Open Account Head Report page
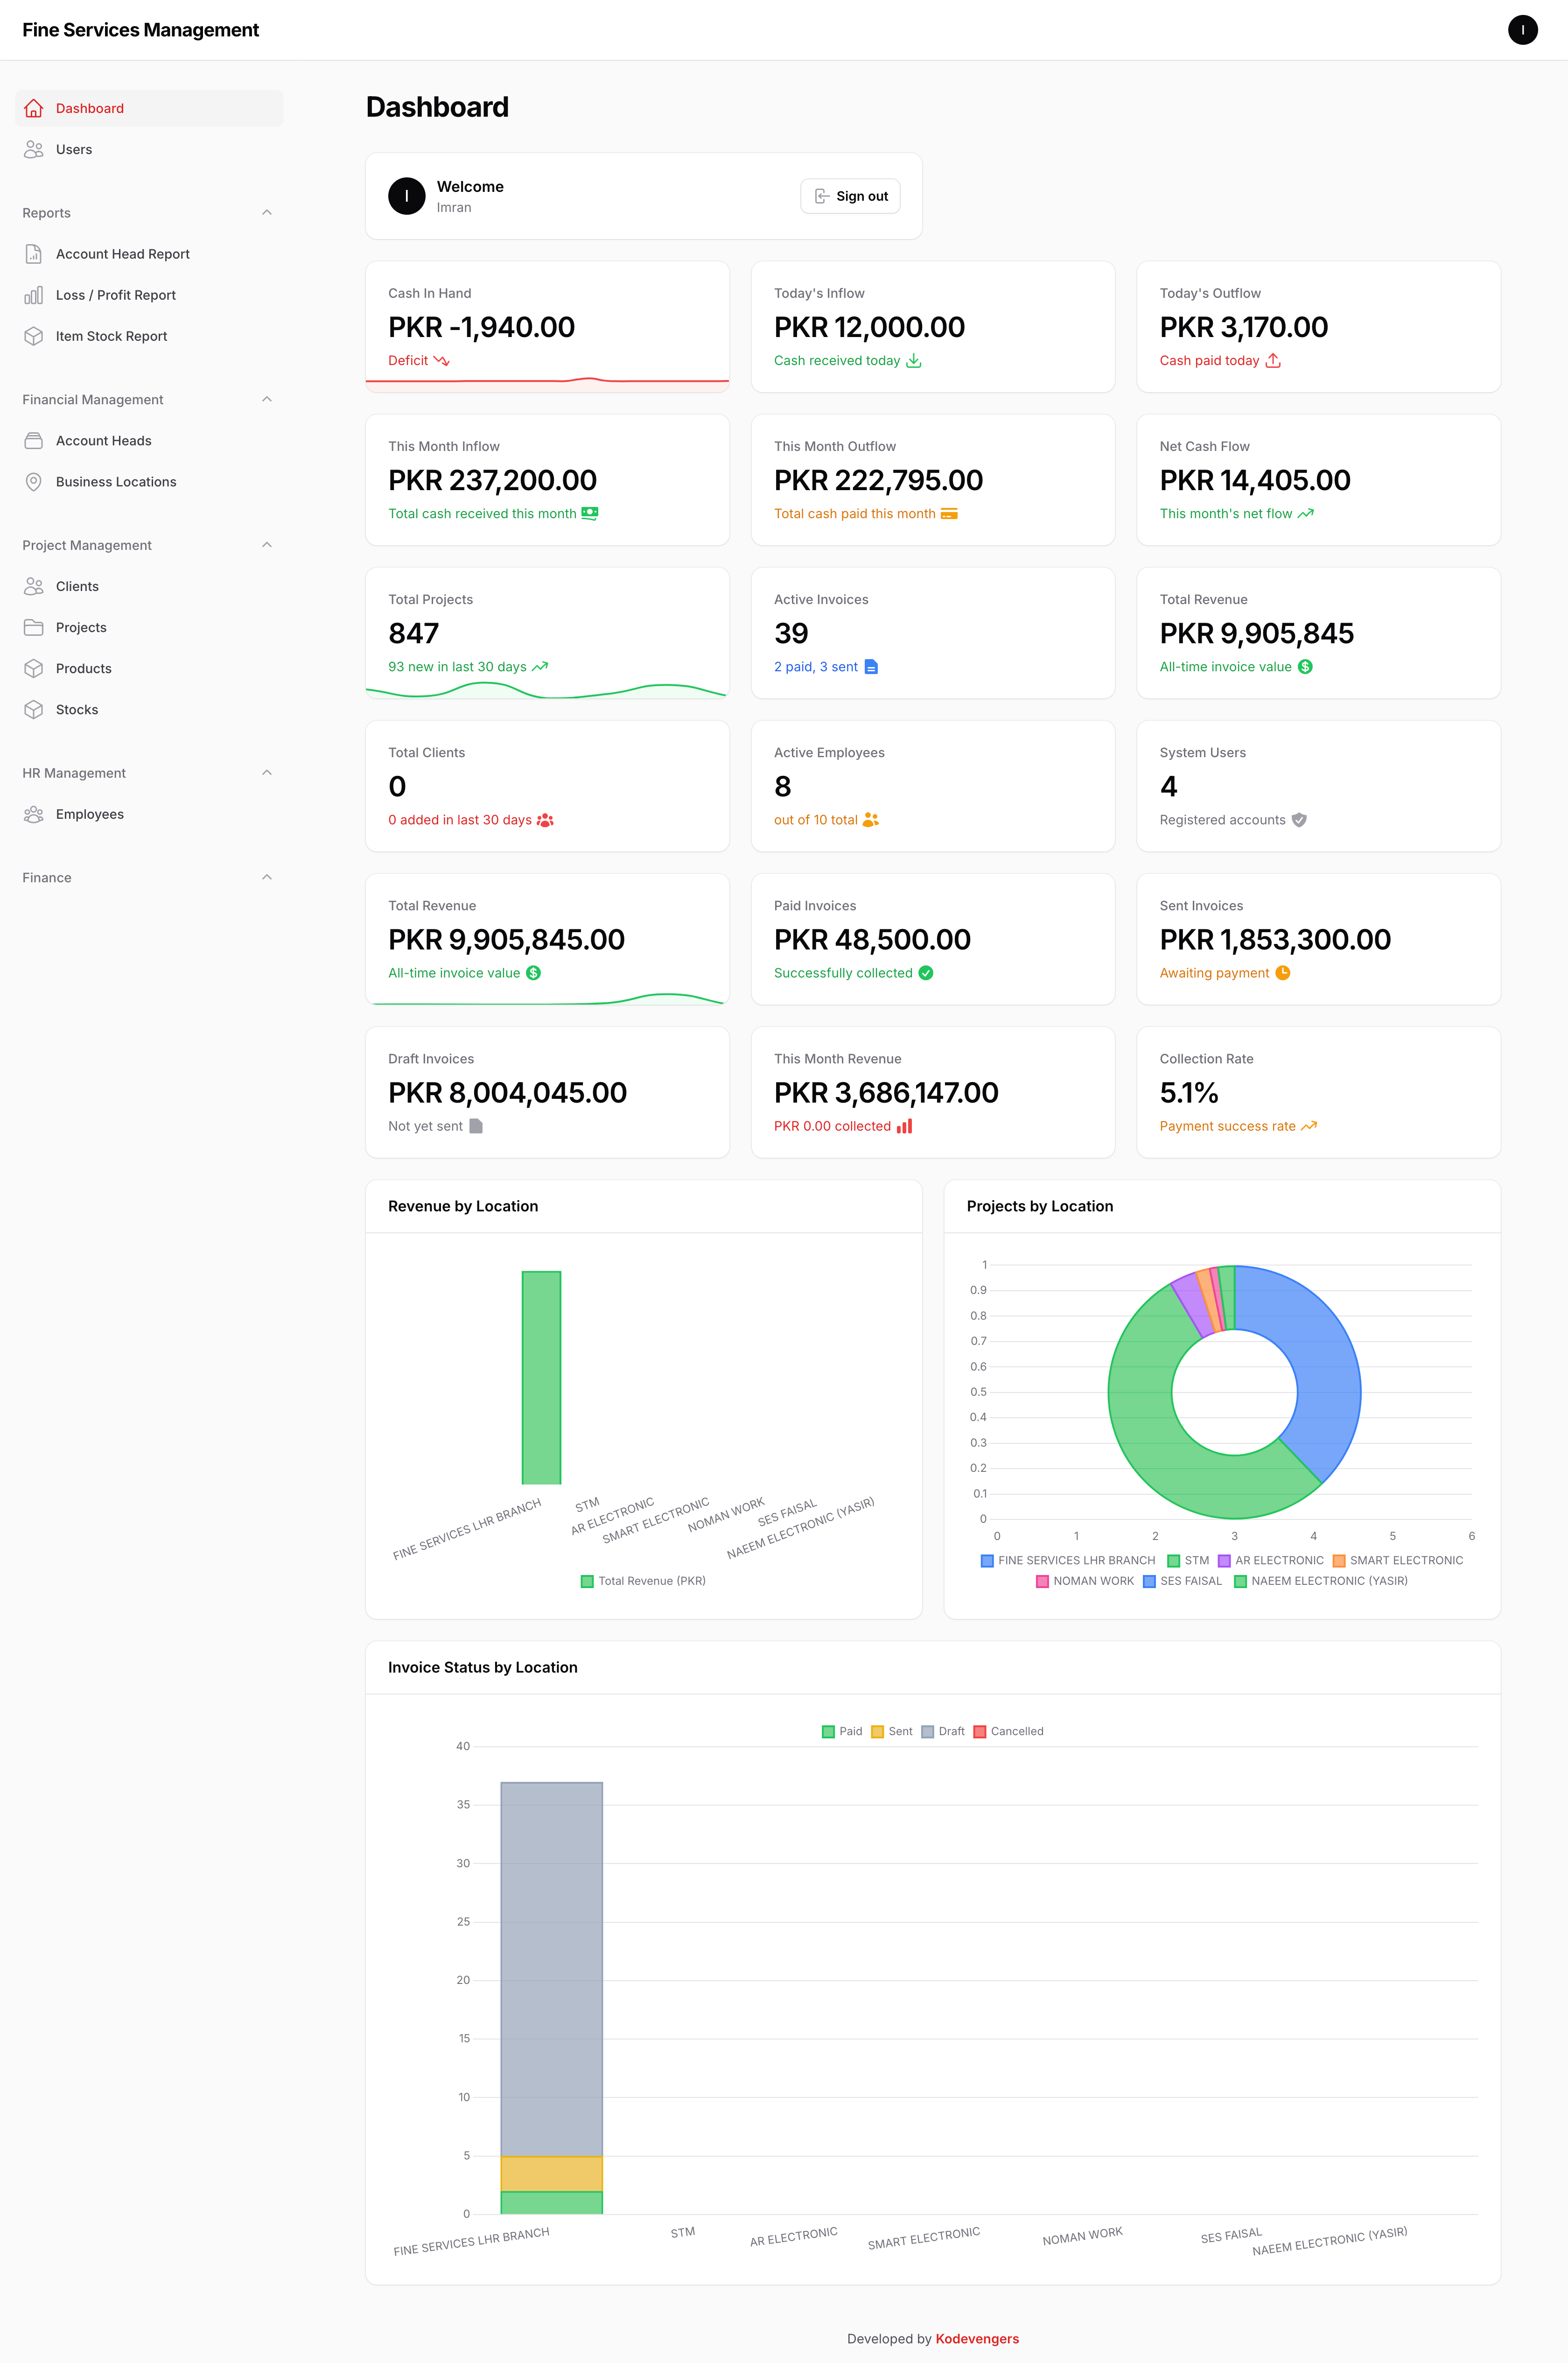 point(149,254)
